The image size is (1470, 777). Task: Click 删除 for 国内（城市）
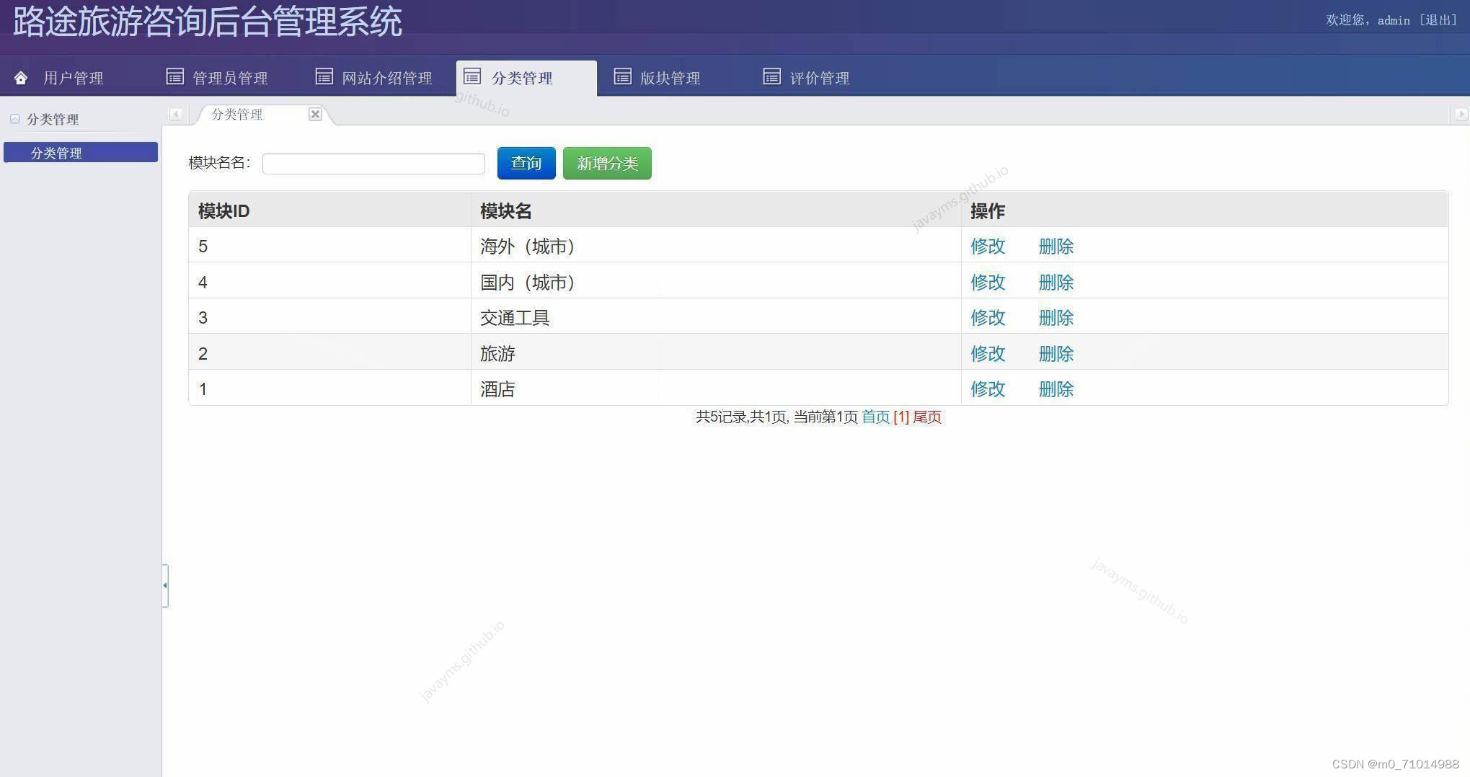tap(1056, 283)
